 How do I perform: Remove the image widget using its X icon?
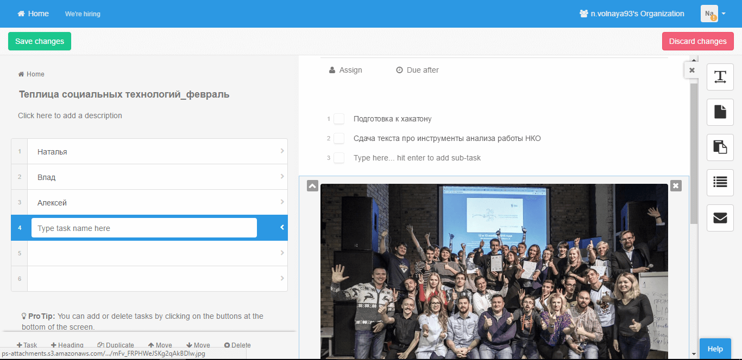tap(676, 185)
